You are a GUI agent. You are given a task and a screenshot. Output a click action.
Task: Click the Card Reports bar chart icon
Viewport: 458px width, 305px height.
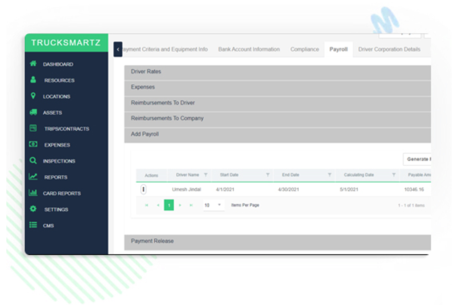click(x=33, y=193)
